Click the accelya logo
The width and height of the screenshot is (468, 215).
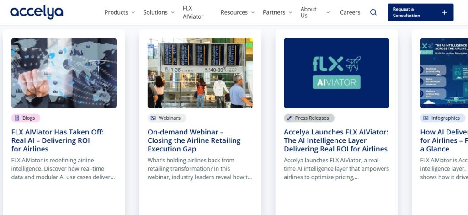coord(37,12)
